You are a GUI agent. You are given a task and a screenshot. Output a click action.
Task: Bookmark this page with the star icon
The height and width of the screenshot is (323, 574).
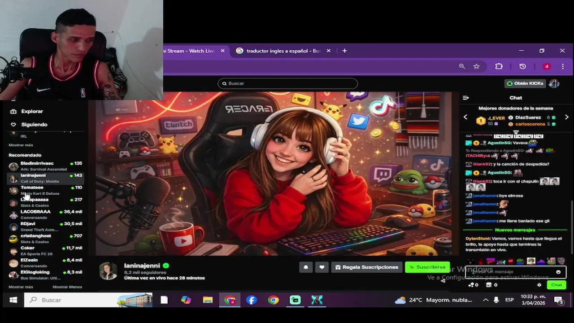point(476,66)
